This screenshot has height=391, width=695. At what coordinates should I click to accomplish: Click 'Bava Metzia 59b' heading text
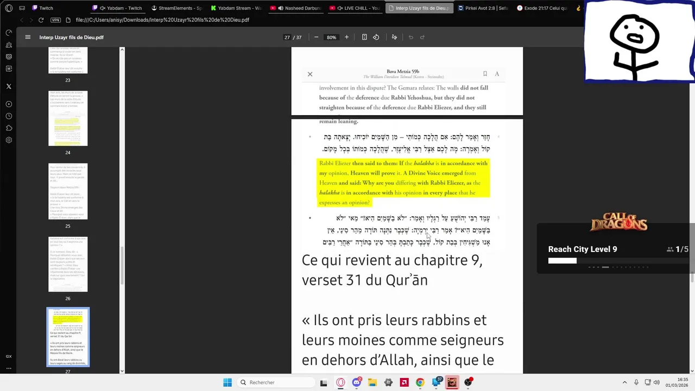coord(403,71)
